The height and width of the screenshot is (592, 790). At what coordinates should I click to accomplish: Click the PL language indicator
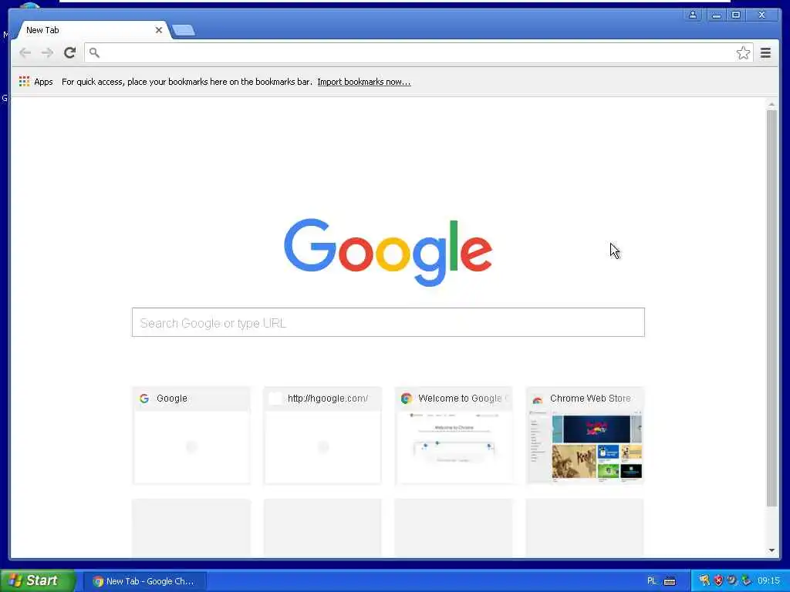(651, 581)
